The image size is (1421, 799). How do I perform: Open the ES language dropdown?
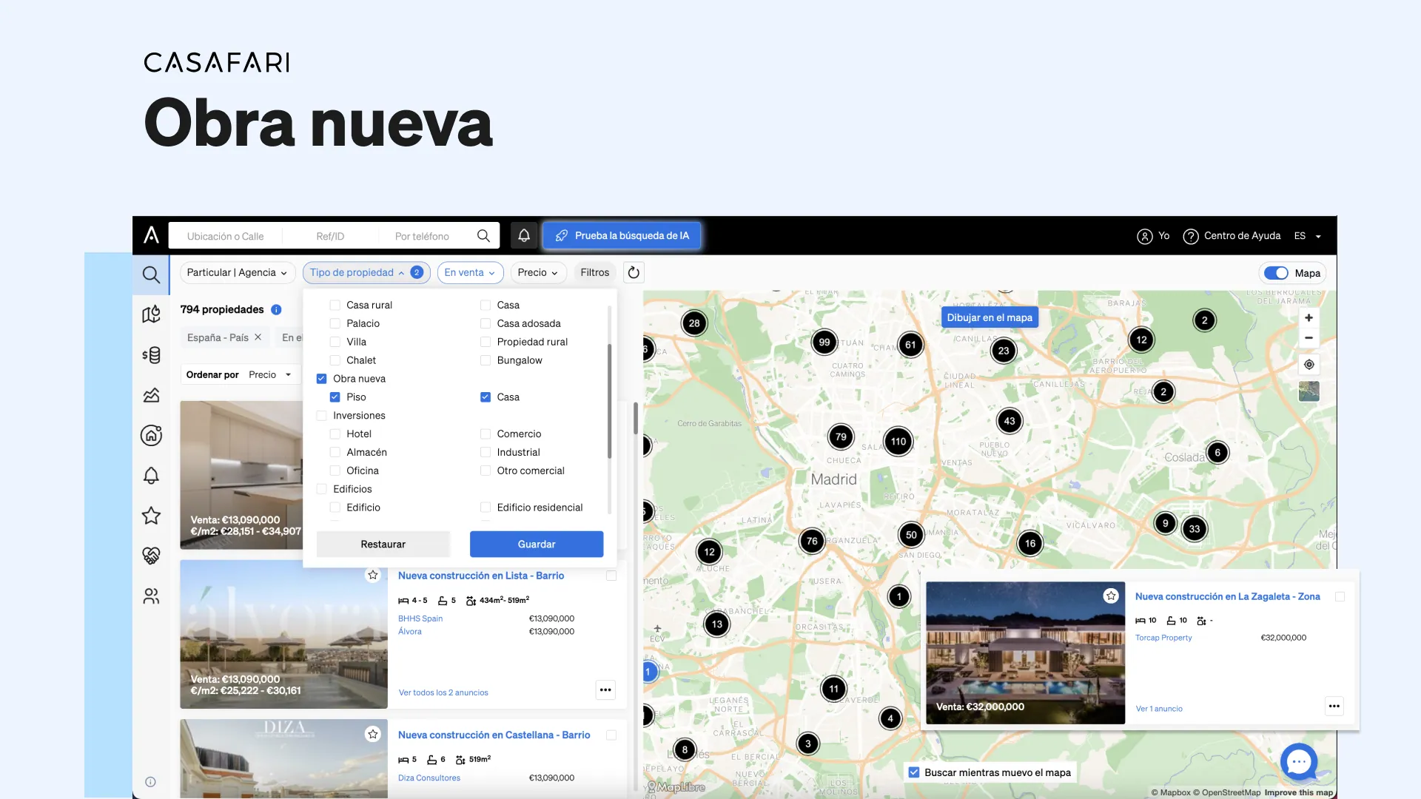(x=1308, y=236)
